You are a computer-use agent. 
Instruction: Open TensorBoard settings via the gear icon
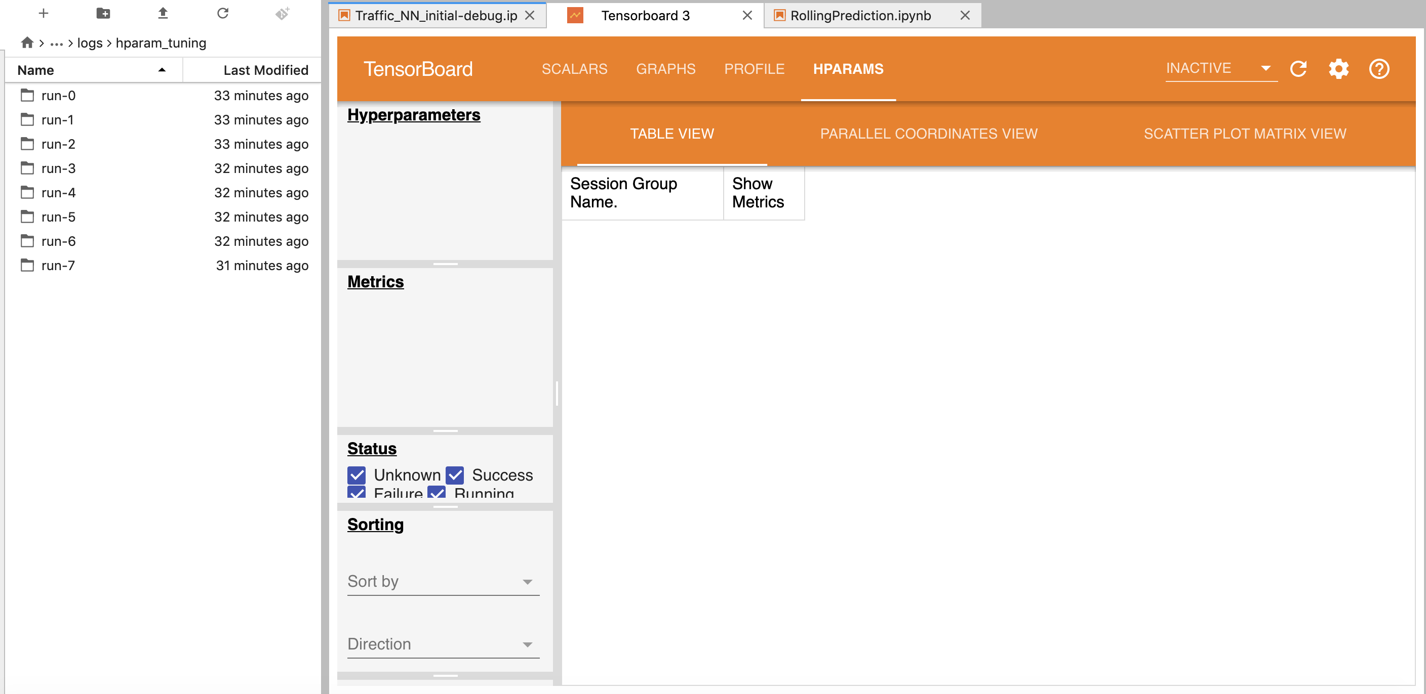point(1338,69)
